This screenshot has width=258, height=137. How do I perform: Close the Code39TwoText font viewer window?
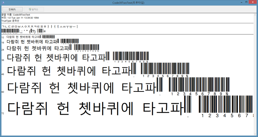(252, 2)
